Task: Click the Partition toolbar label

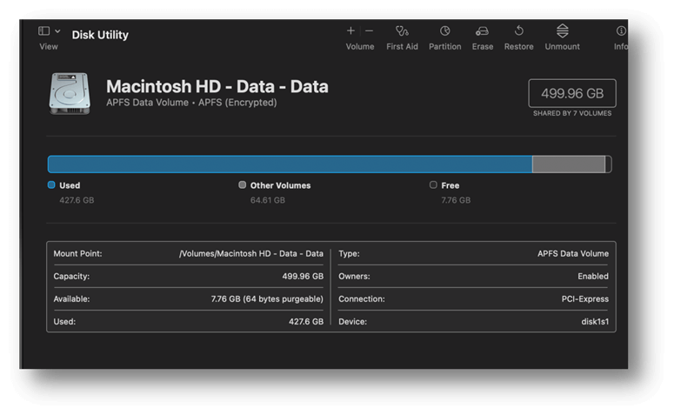Action: click(x=445, y=46)
